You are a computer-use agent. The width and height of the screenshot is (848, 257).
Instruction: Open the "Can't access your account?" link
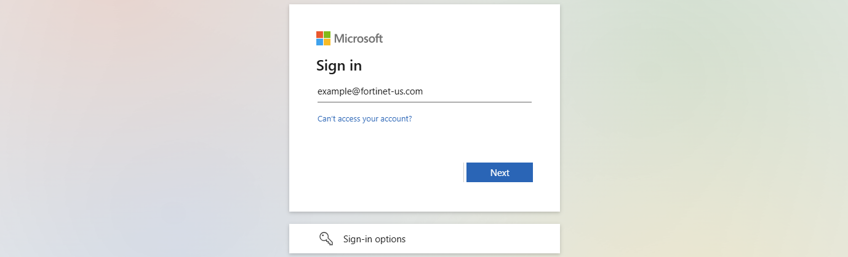[x=364, y=119]
